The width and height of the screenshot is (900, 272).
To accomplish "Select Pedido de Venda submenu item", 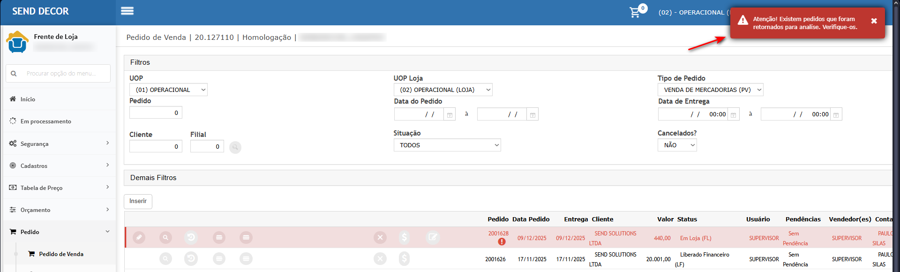I will pyautogui.click(x=61, y=254).
